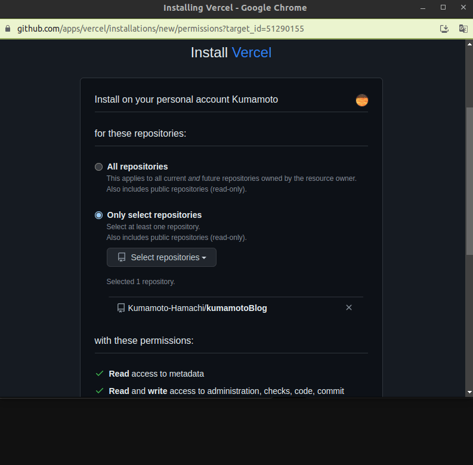This screenshot has height=465, width=473.
Task: Click the 'All repositories' label
Action: click(x=137, y=167)
